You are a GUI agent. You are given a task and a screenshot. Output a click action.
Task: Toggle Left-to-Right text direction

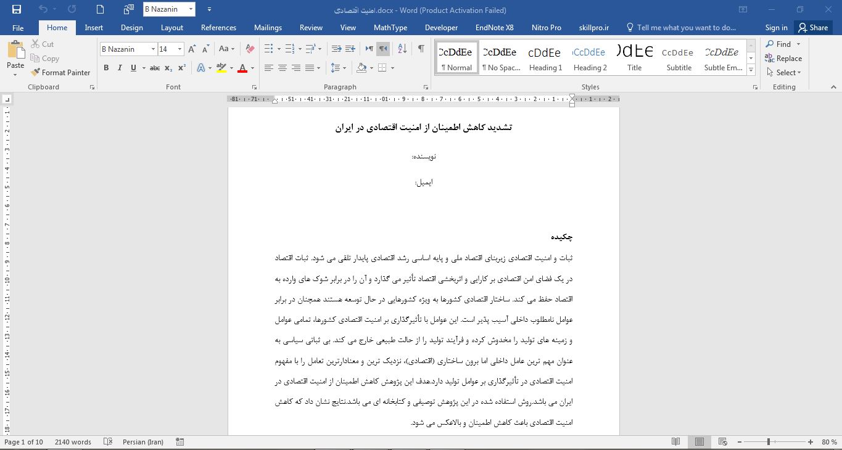pyautogui.click(x=369, y=49)
